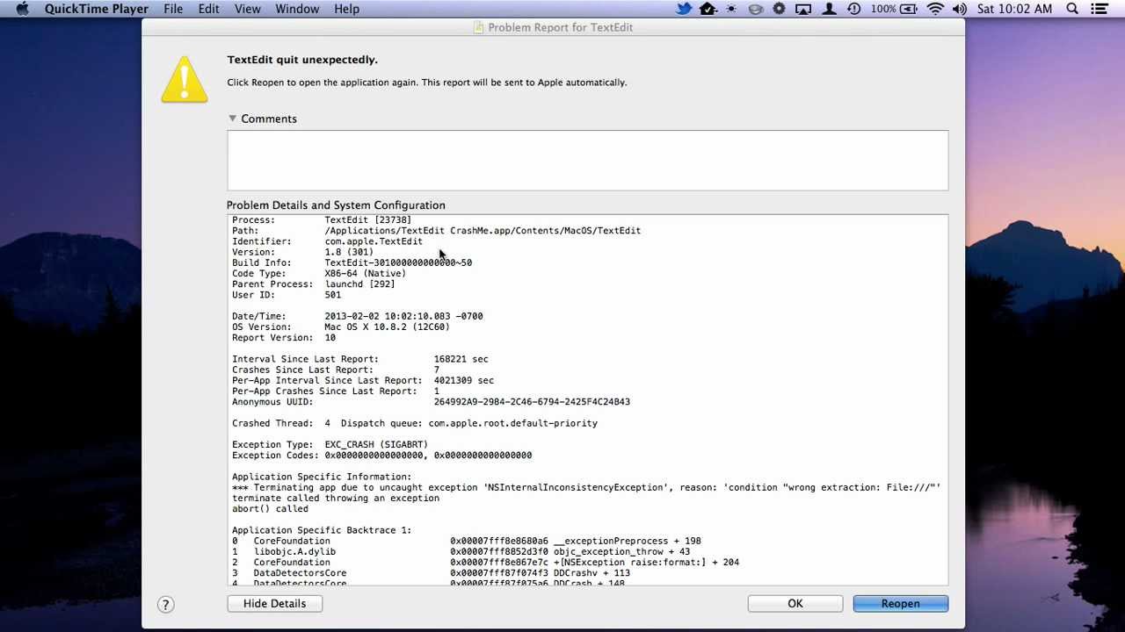Open the user silhouette menu bar icon

[x=828, y=9]
